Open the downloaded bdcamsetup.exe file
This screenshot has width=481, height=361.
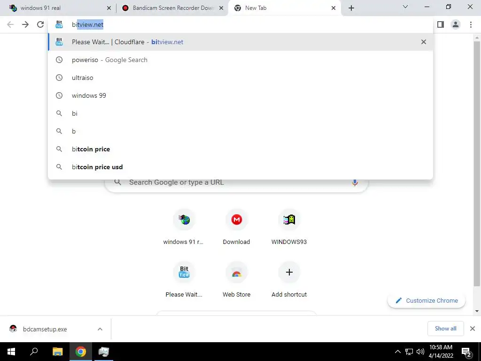pos(45,329)
